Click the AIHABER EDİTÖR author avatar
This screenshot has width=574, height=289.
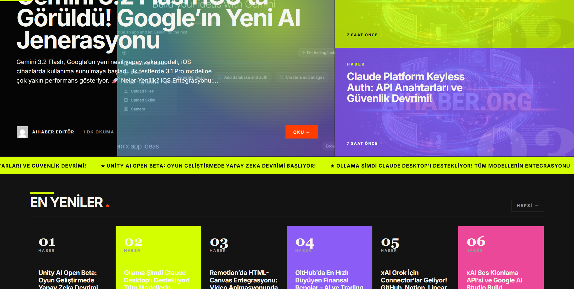point(22,132)
